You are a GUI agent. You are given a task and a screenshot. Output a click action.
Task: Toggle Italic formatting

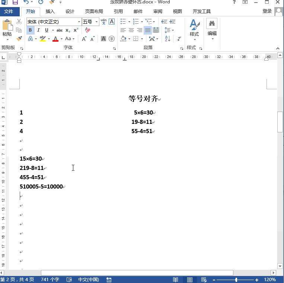(x=38, y=30)
